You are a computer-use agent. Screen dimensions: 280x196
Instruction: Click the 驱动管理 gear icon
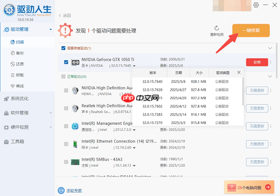point(7,30)
